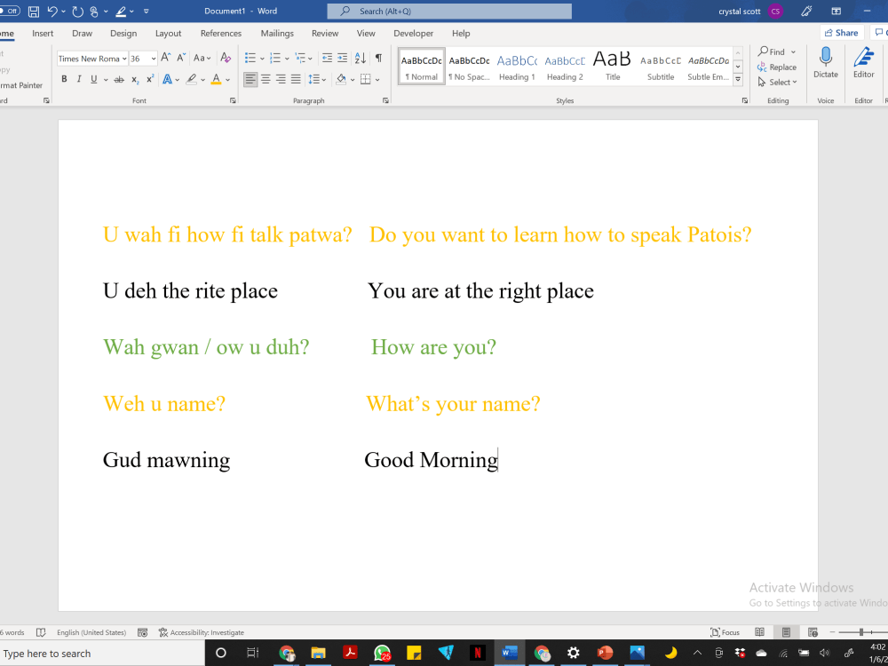The height and width of the screenshot is (666, 888).
Task: Apply bold formatting from the Font group
Action: click(63, 79)
